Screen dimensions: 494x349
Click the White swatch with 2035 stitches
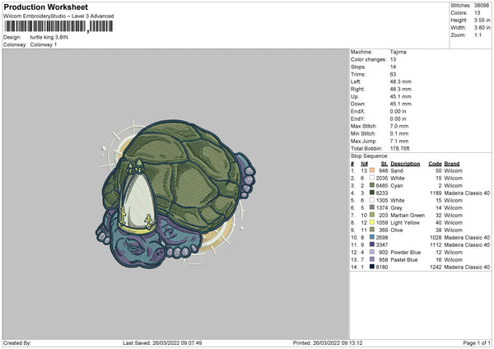click(x=372, y=178)
